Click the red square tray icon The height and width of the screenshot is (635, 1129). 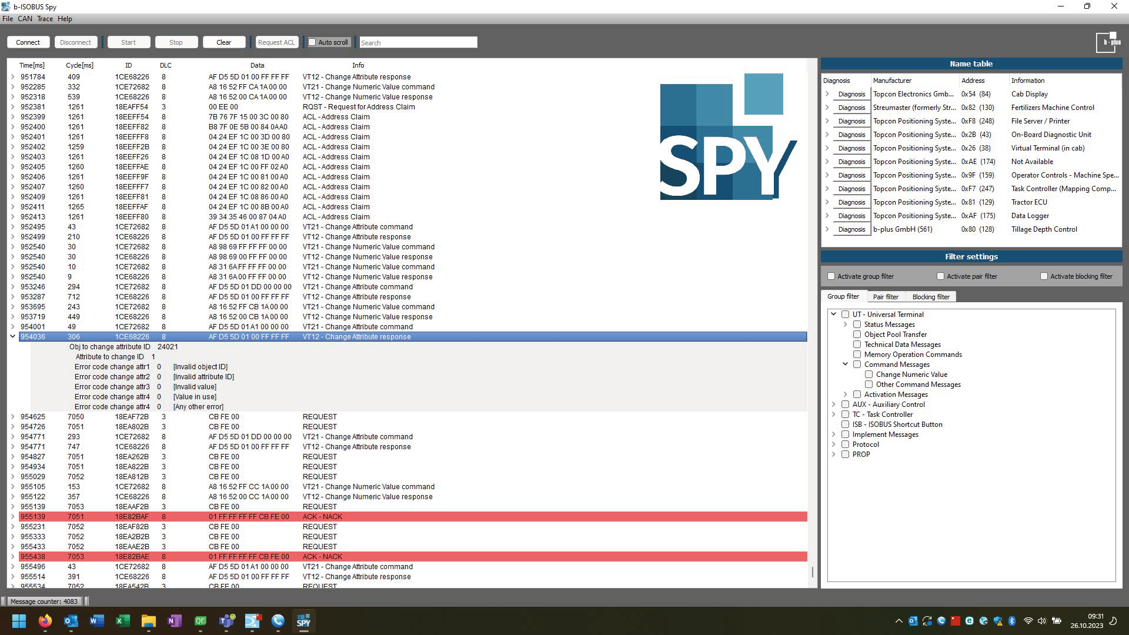[955, 621]
